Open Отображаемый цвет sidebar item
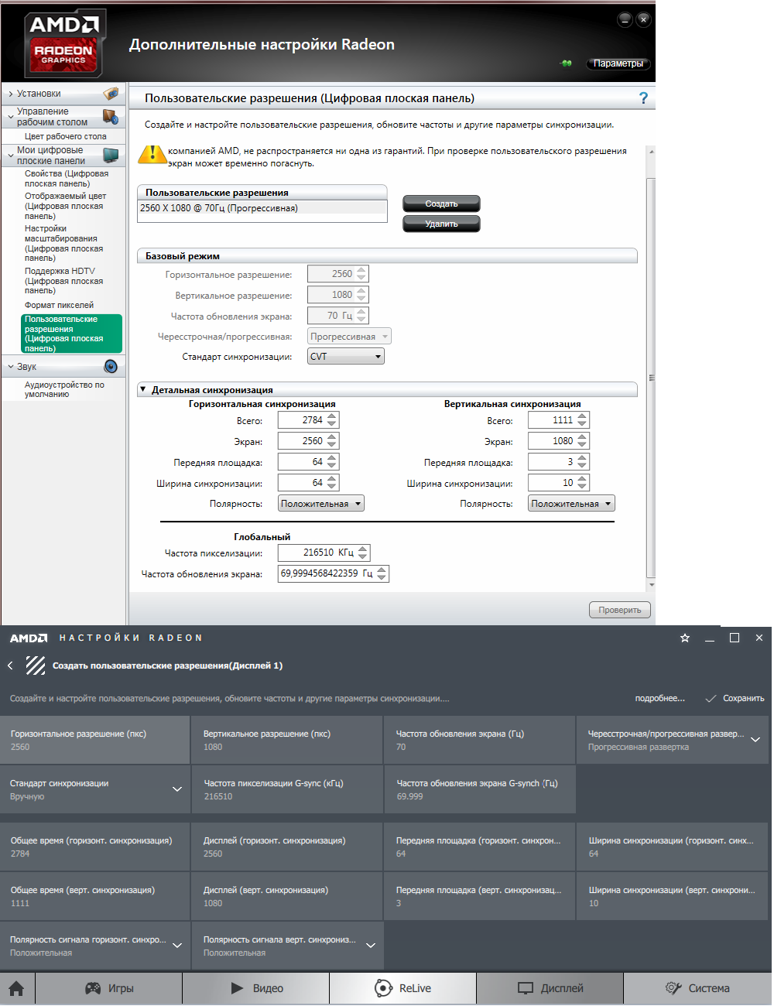This screenshot has height=1006, width=774. tap(65, 206)
